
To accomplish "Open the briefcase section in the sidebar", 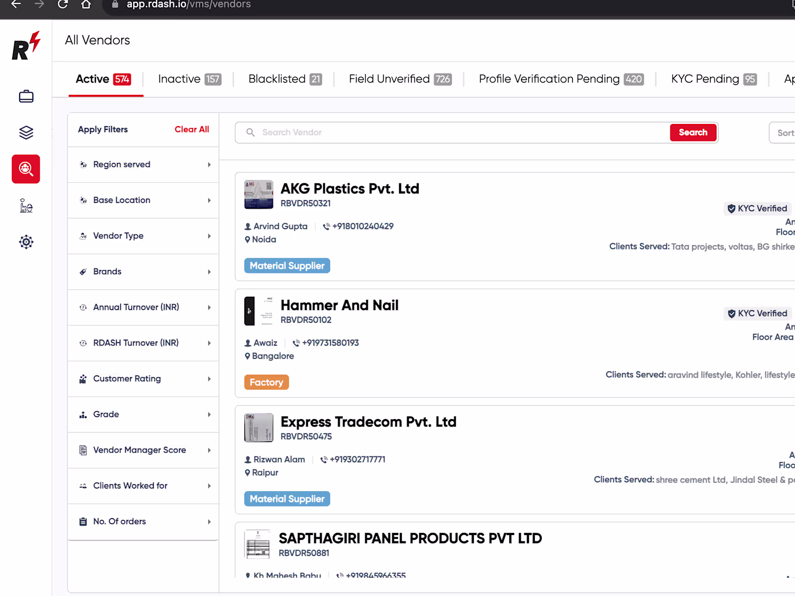I will (x=26, y=96).
